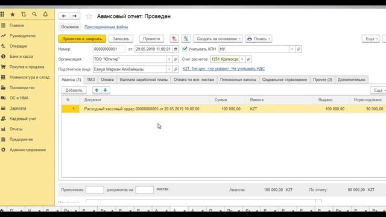Add document to favorites star
Screen dimensions: 386x217
89,16
